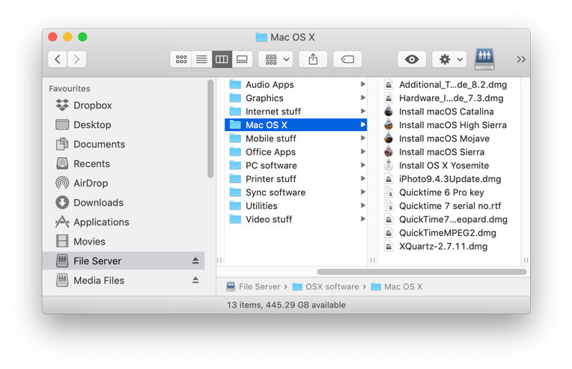Expand the Graphics folder arrow
The image size is (572, 369).
[x=362, y=98]
